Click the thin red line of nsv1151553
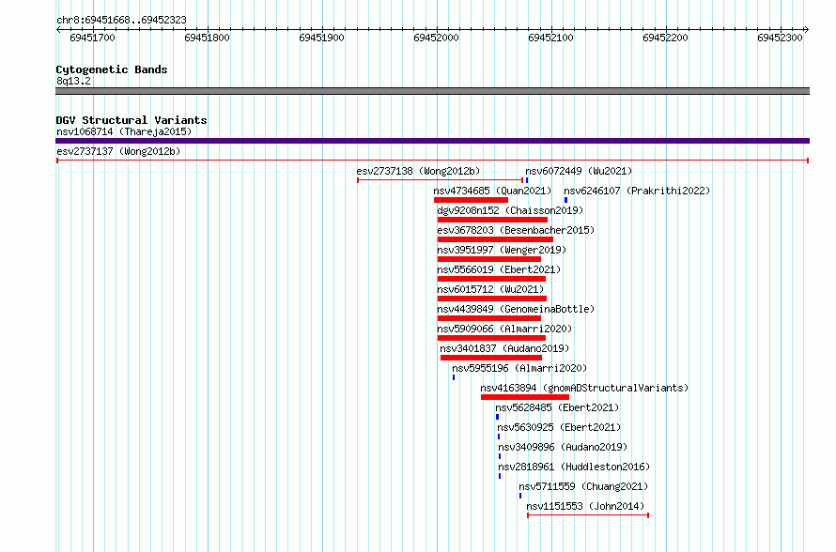This screenshot has width=836, height=552. click(588, 515)
